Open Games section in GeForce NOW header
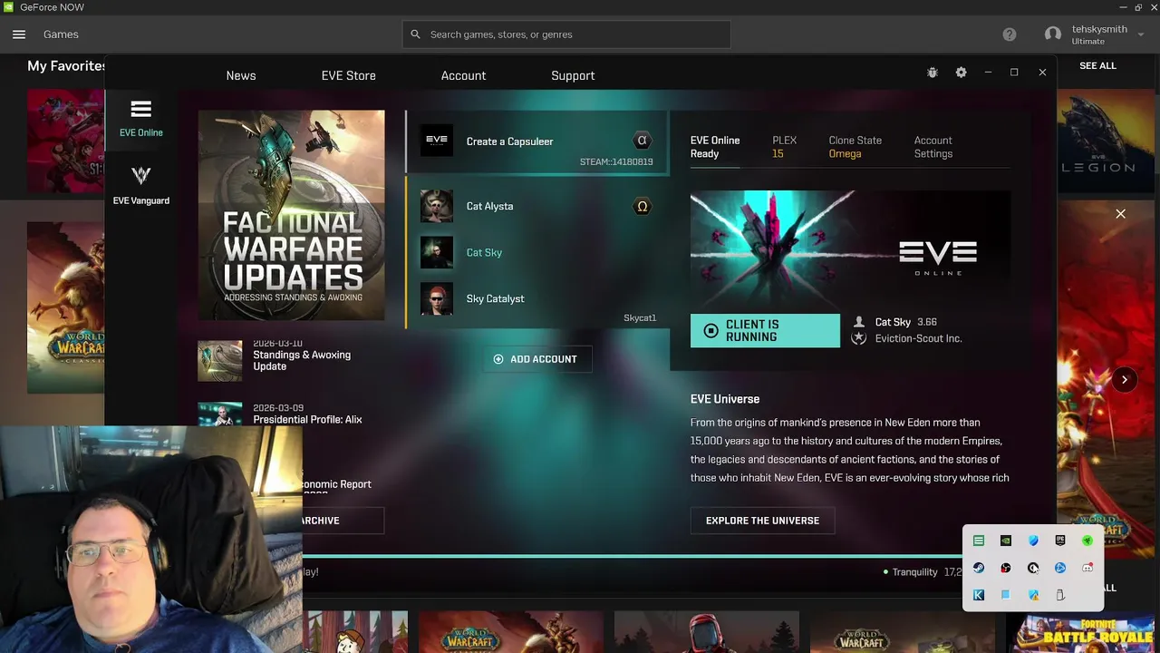1160x653 pixels. [61, 34]
